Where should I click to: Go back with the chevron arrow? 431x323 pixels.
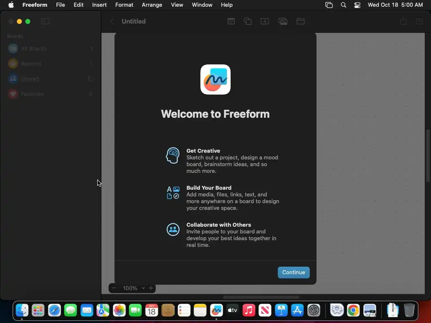coord(112,21)
